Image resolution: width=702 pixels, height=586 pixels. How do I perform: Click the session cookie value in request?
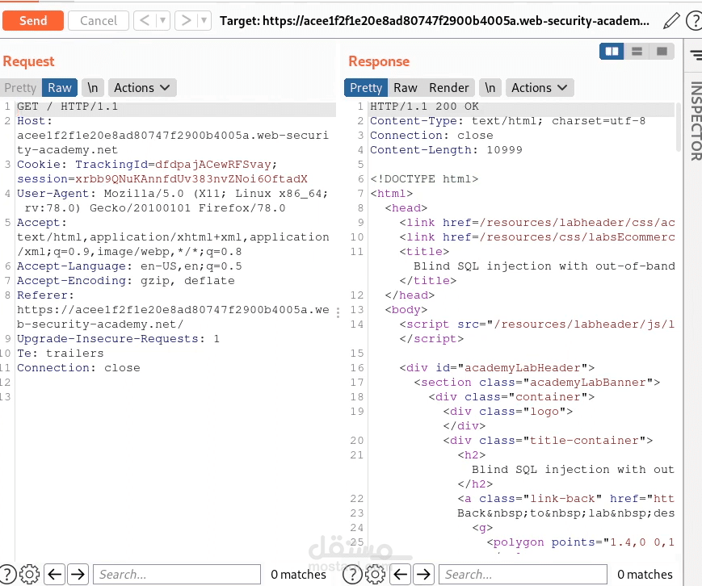pos(191,179)
